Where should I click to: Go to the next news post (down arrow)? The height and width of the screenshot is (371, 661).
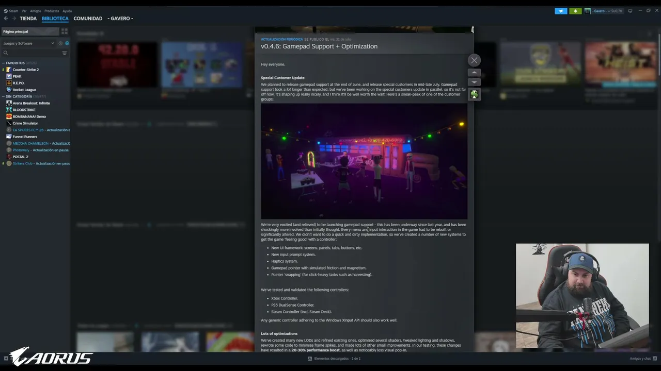point(474,82)
